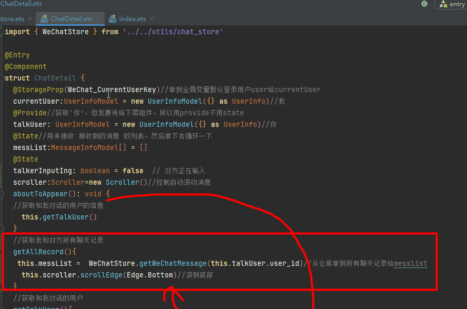Image resolution: width=467 pixels, height=309 pixels.
Task: Click fold-end marker at aboutToAppear closing brace
Action: (x=3, y=228)
